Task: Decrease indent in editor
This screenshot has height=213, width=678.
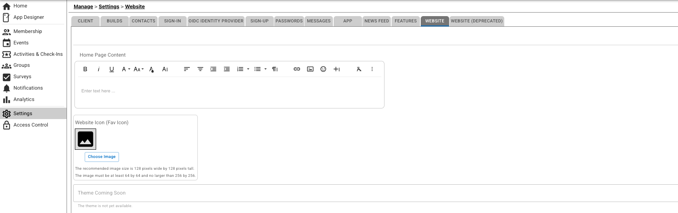Action: click(x=227, y=69)
